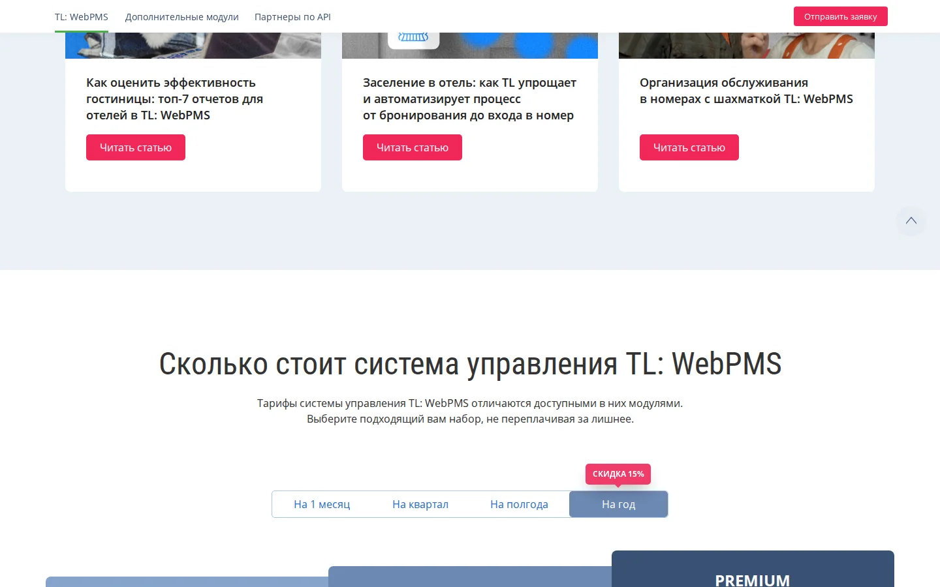Image resolution: width=940 pixels, height=587 pixels.
Task: Open the Дополнительные модули nav item
Action: (182, 17)
